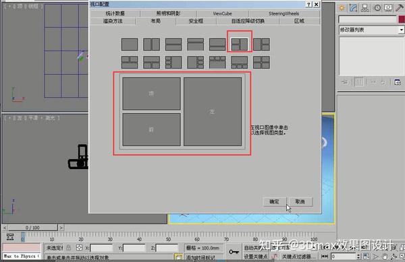Toggle the Auto Key button (自动关键点)
This screenshot has width=405, height=262.
pyautogui.click(x=253, y=248)
